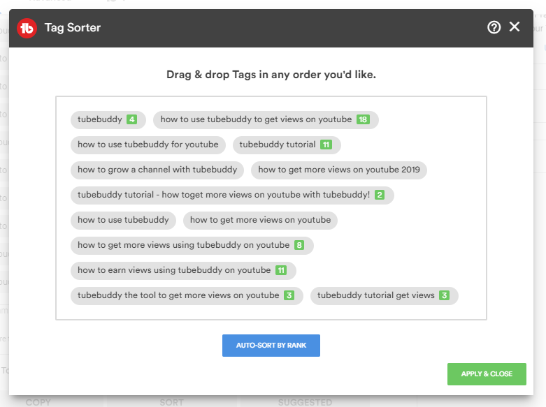The width and height of the screenshot is (546, 407).
Task: Close the Tag Sorter dialog
Action: coord(515,27)
